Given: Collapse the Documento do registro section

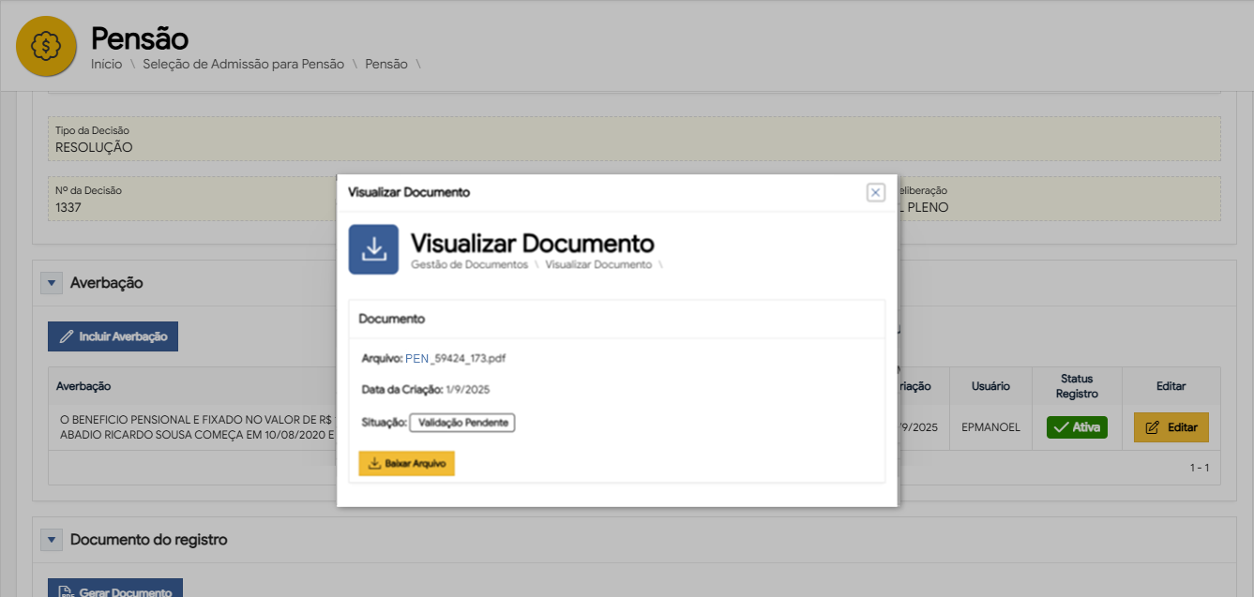Looking at the screenshot, I should point(52,540).
